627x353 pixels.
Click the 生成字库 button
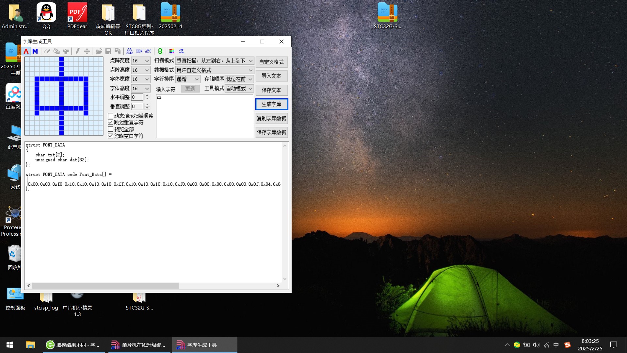click(271, 104)
